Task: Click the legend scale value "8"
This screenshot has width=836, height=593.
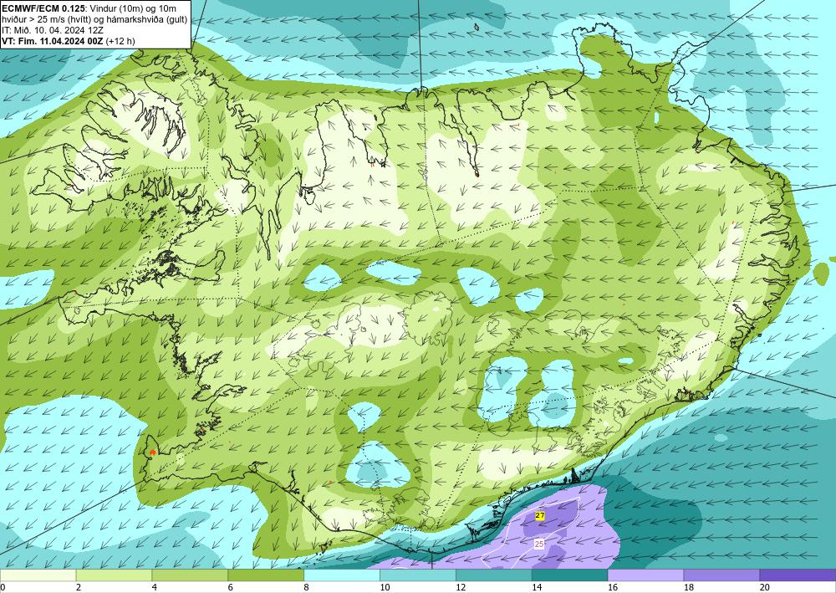Action: tap(307, 588)
